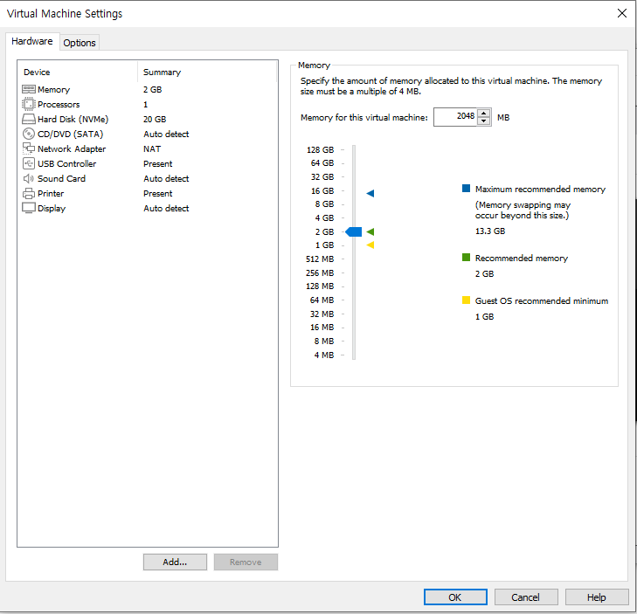
Task: Click the OK button
Action: coord(455,597)
